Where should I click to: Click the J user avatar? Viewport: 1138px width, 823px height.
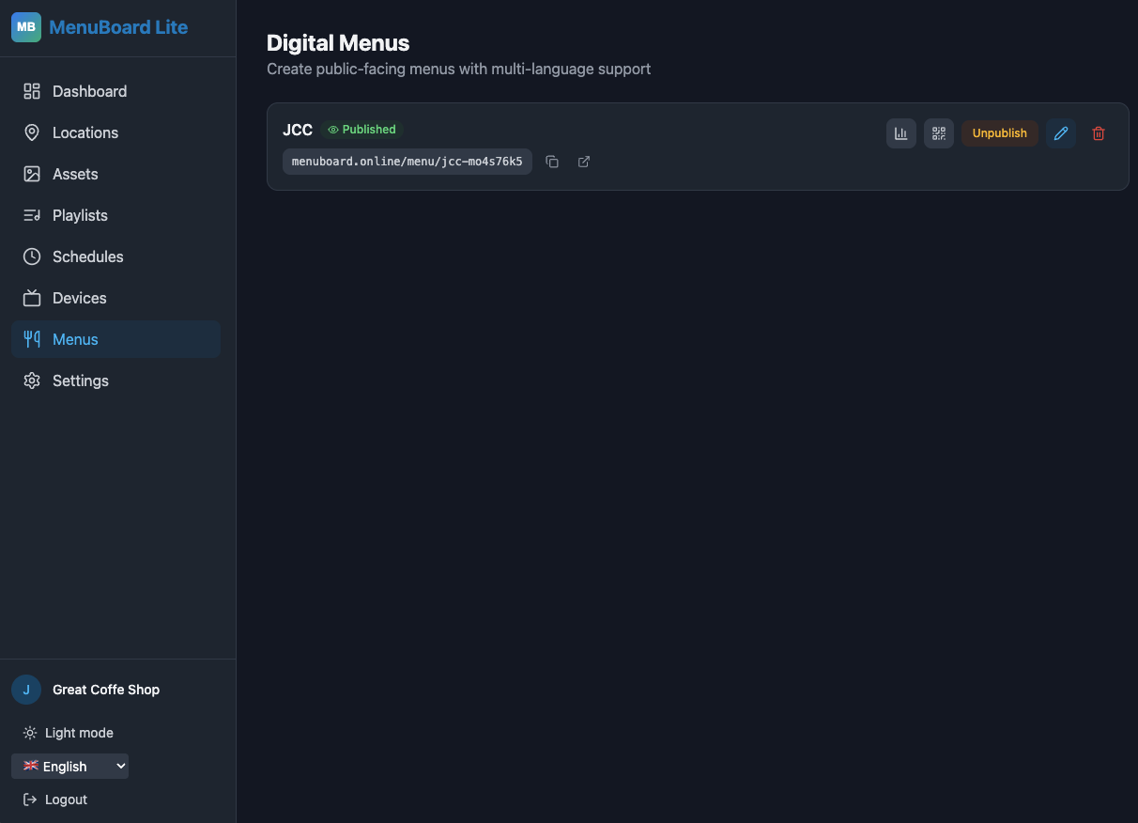coord(26,690)
